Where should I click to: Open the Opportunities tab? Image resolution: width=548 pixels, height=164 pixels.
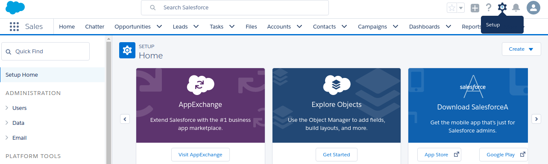pos(132,26)
